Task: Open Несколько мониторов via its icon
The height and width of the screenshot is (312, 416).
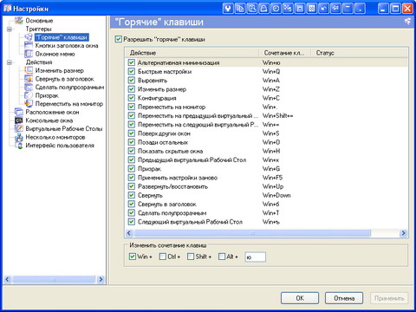Action: click(x=19, y=137)
